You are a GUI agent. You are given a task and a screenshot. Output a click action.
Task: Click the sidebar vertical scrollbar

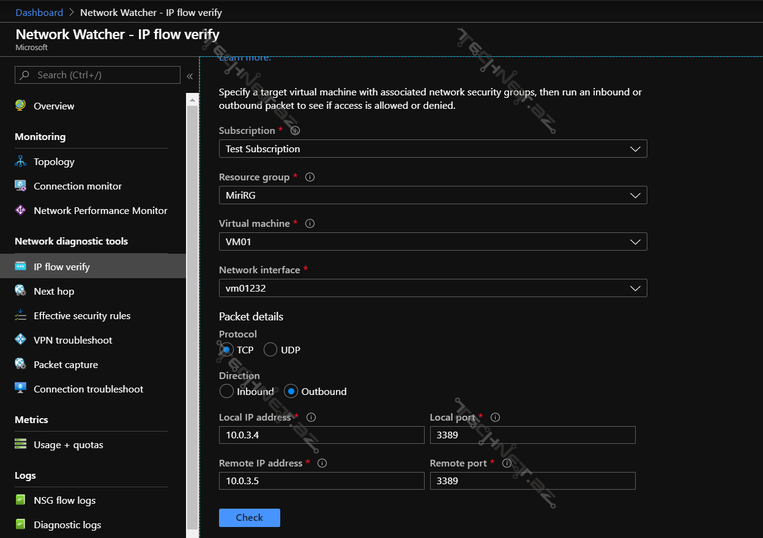(193, 306)
